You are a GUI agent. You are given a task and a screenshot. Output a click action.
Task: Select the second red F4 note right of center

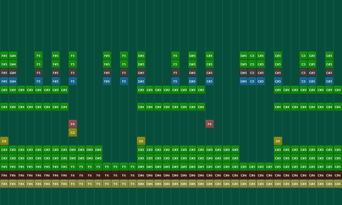[209, 124]
